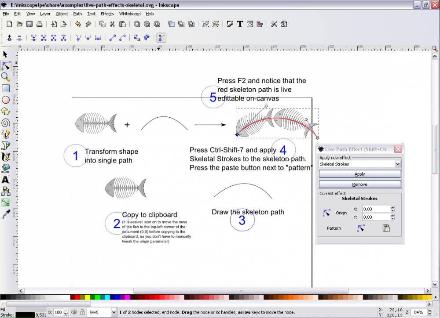The image size is (440, 318).
Task: Click Remove to clear the Skeletal Strokes effect
Action: click(359, 184)
